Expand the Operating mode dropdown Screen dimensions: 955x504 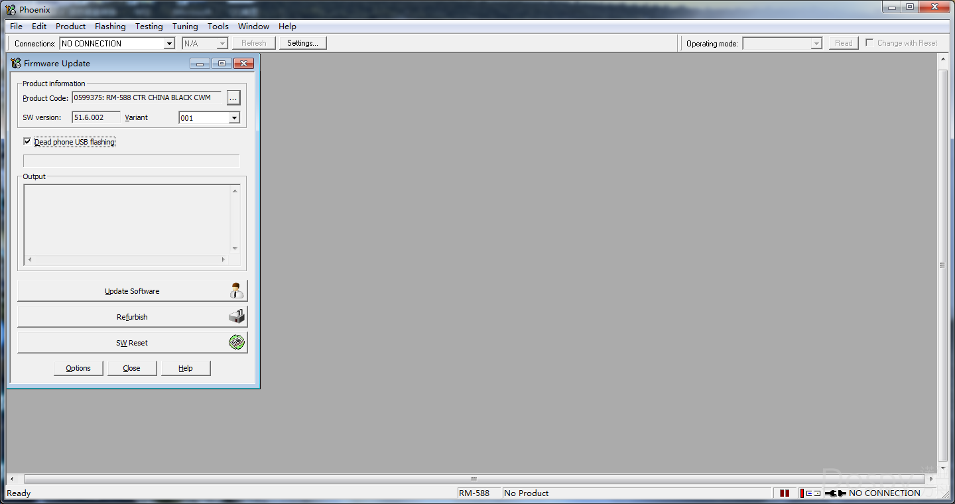click(817, 44)
